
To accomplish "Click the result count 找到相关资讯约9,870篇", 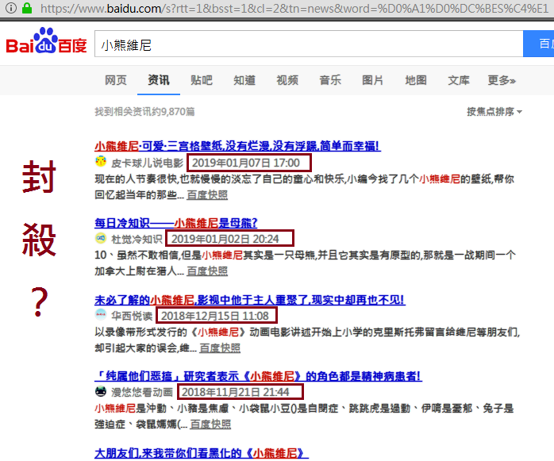I will (x=144, y=112).
